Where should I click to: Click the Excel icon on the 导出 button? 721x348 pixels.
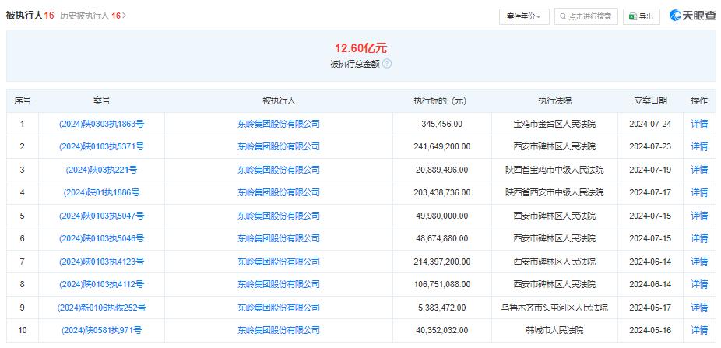coord(633,16)
